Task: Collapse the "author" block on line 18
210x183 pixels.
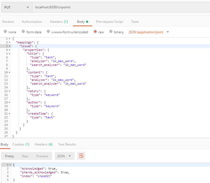Action: point(10,102)
